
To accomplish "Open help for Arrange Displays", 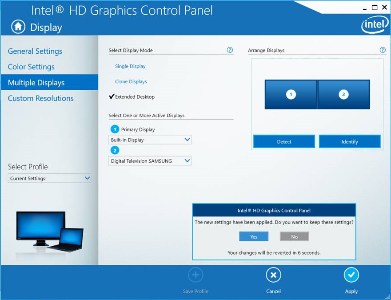I will [x=383, y=50].
